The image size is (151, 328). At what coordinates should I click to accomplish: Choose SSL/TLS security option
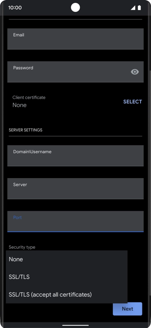(67, 277)
